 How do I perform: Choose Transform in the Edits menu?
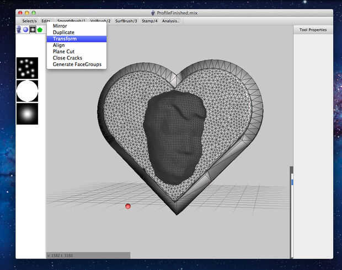(65, 39)
